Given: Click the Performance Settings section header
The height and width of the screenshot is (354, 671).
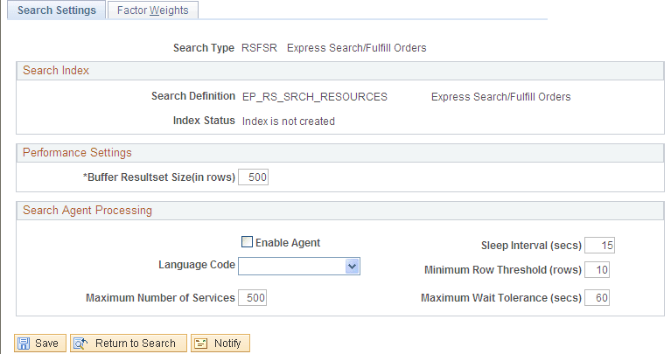Looking at the screenshot, I should 340,153.
